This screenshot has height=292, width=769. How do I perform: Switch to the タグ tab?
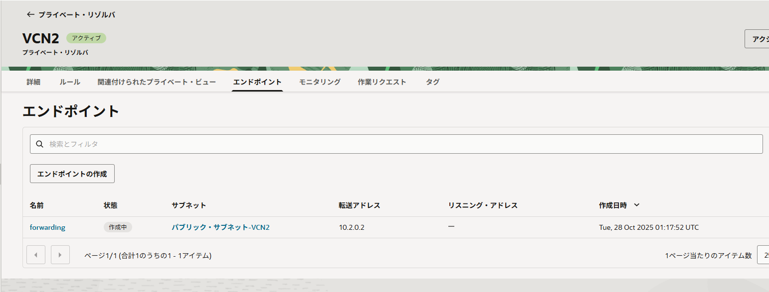coord(432,82)
